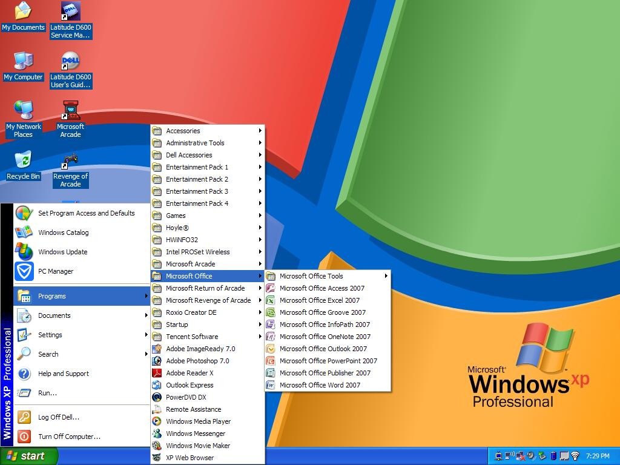620x465 pixels.
Task: Launch Windows Update
Action: pyautogui.click(x=82, y=252)
